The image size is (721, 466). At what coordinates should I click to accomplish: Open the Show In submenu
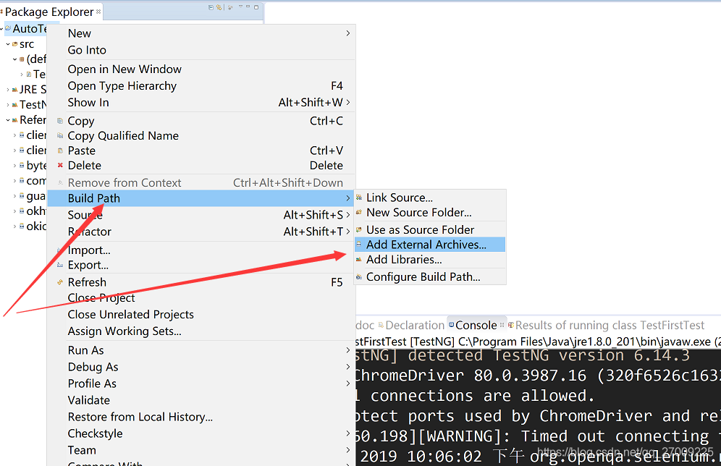pos(201,103)
